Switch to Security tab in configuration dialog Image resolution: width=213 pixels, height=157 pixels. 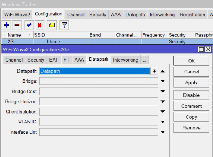(36, 60)
